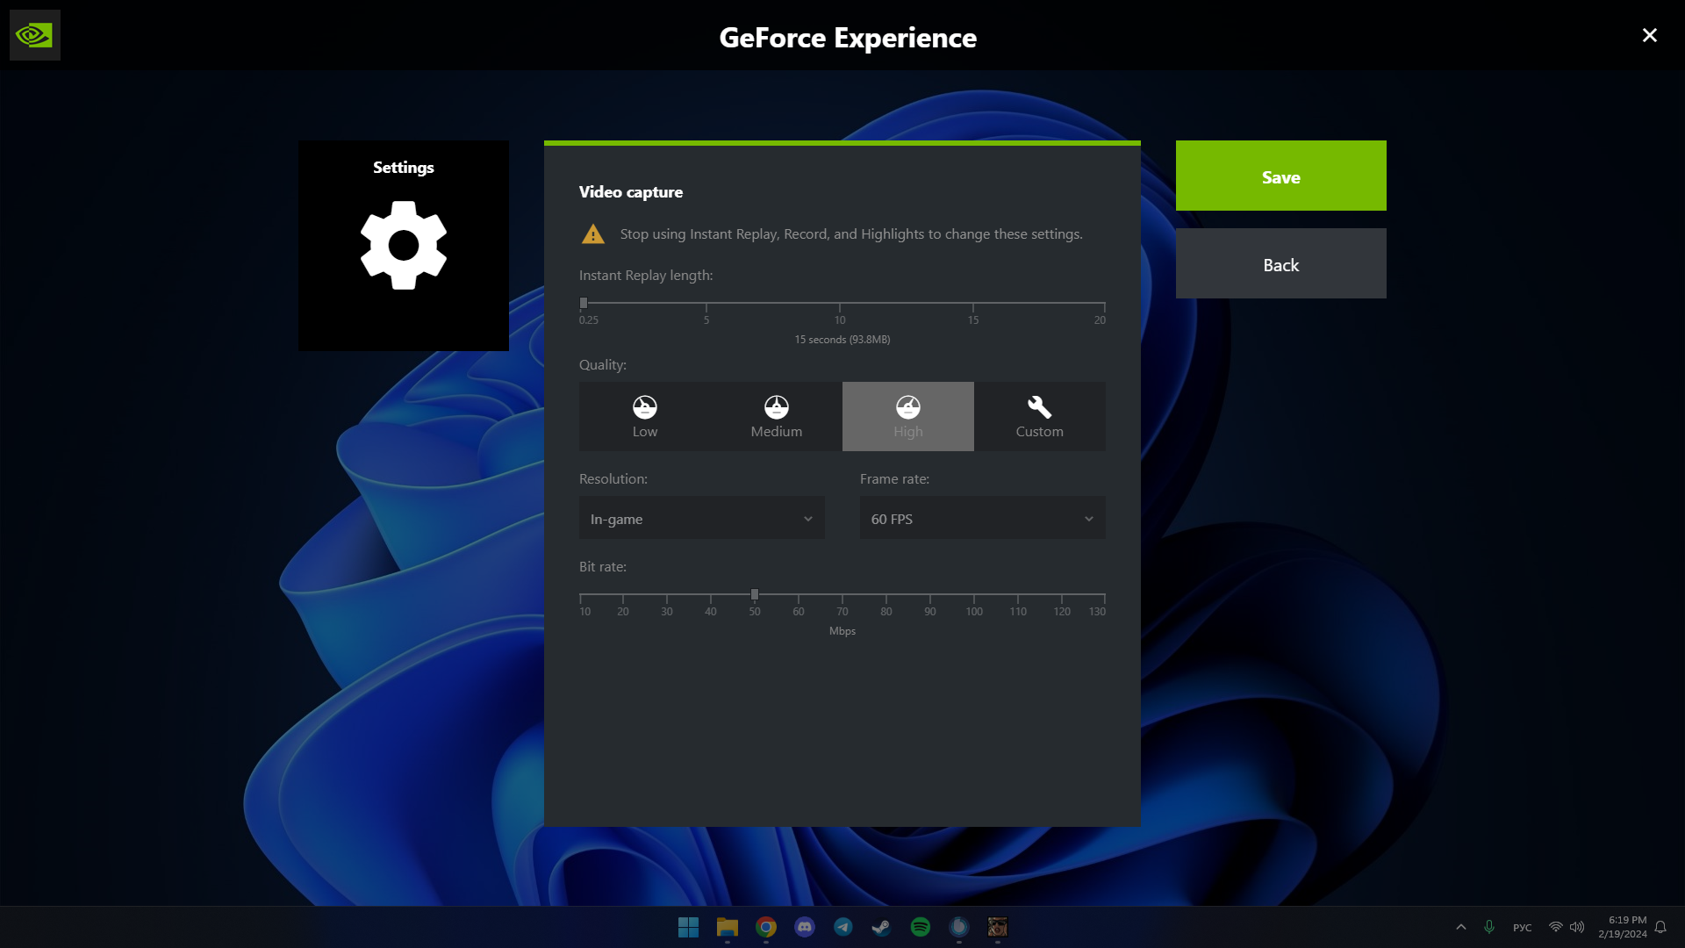This screenshot has width=1685, height=948.
Task: Click Instant Replay length slider handle
Action: click(584, 303)
